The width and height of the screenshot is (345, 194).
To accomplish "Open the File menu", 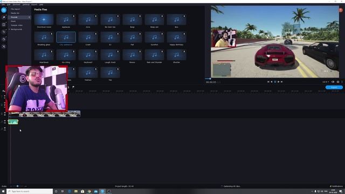I will [3, 5].
